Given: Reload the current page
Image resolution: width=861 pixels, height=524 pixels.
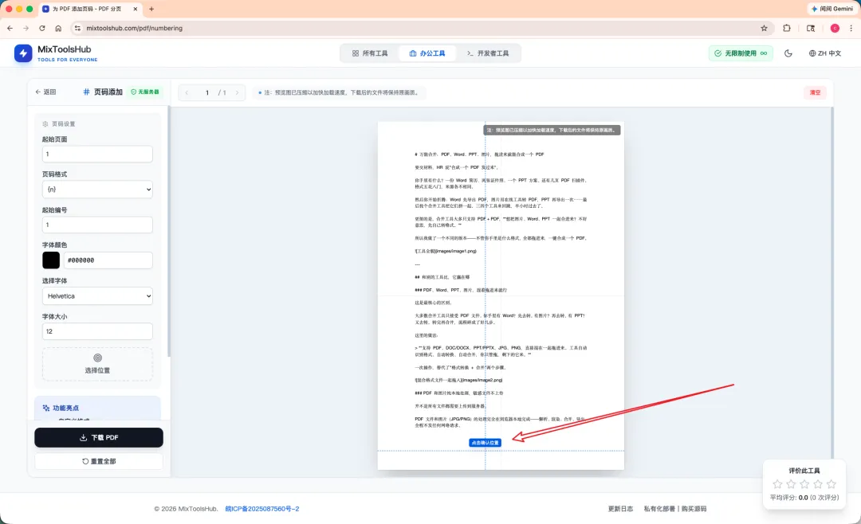Looking at the screenshot, I should click(42, 28).
